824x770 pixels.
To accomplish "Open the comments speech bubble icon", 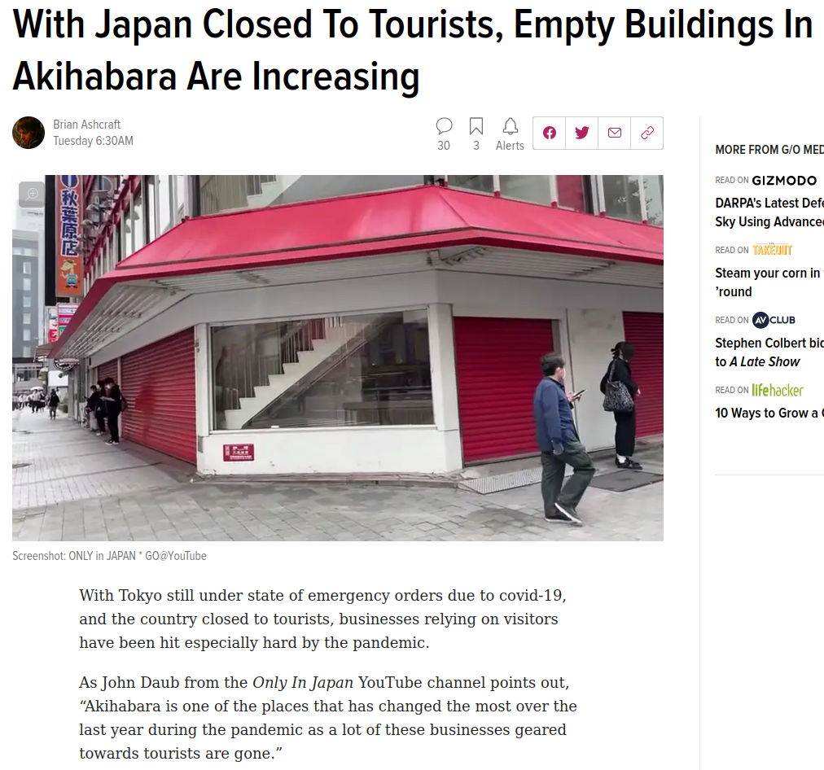I will pyautogui.click(x=444, y=127).
